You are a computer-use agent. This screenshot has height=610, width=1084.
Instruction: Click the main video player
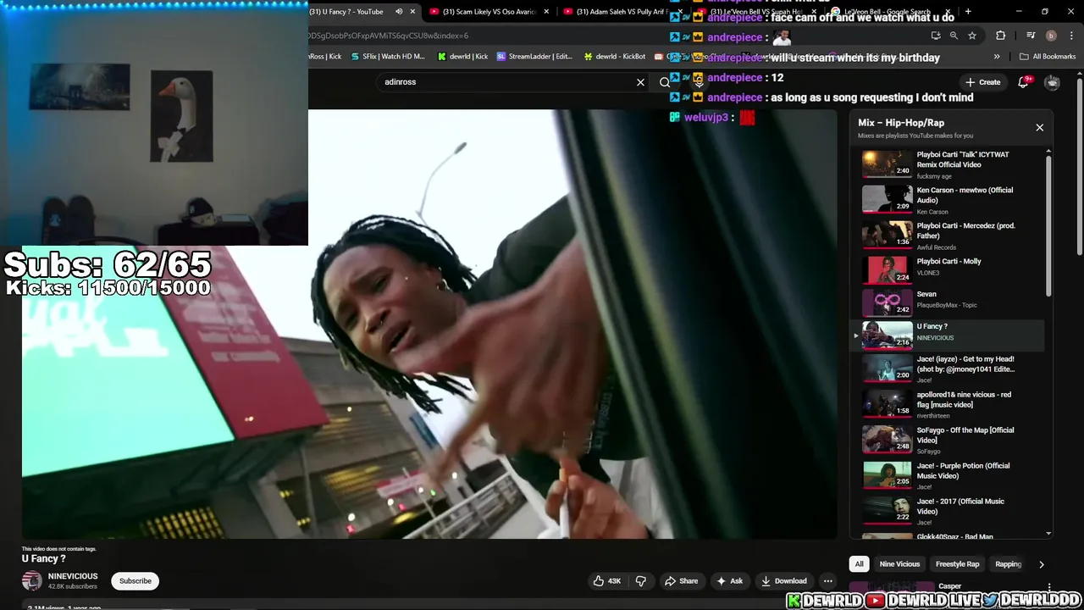pos(429,324)
